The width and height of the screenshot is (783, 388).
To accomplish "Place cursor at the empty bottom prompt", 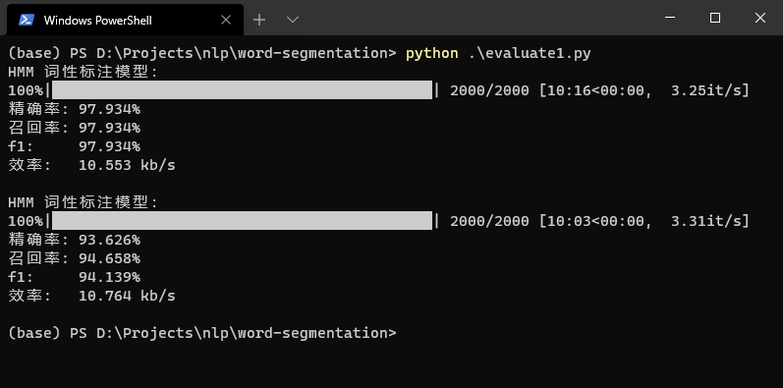I will [x=406, y=333].
